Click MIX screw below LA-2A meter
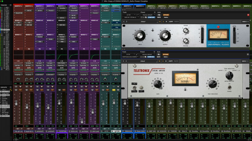 (185, 90)
